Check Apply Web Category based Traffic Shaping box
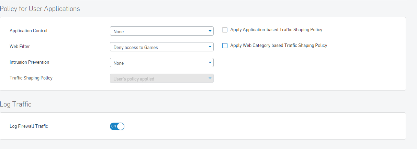Image resolution: width=417 pixels, height=149 pixels. point(225,46)
